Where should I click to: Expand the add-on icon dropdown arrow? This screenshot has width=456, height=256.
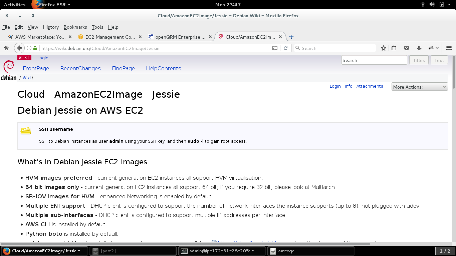[437, 48]
